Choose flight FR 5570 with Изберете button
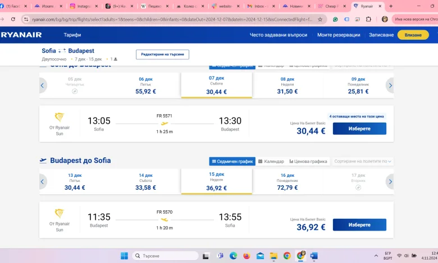Screen dimensions: 438x263 [x=359, y=225]
